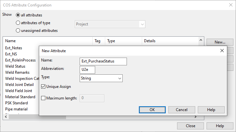This screenshot has height=132, width=236.
Task: Click the Name field containing Ext_PurchaseStatus
Action: tap(103, 61)
